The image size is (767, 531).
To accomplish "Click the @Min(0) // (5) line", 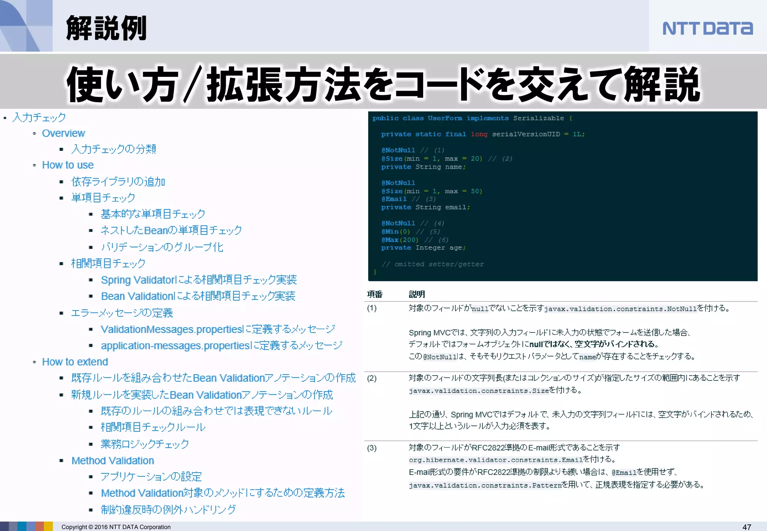I will (410, 232).
